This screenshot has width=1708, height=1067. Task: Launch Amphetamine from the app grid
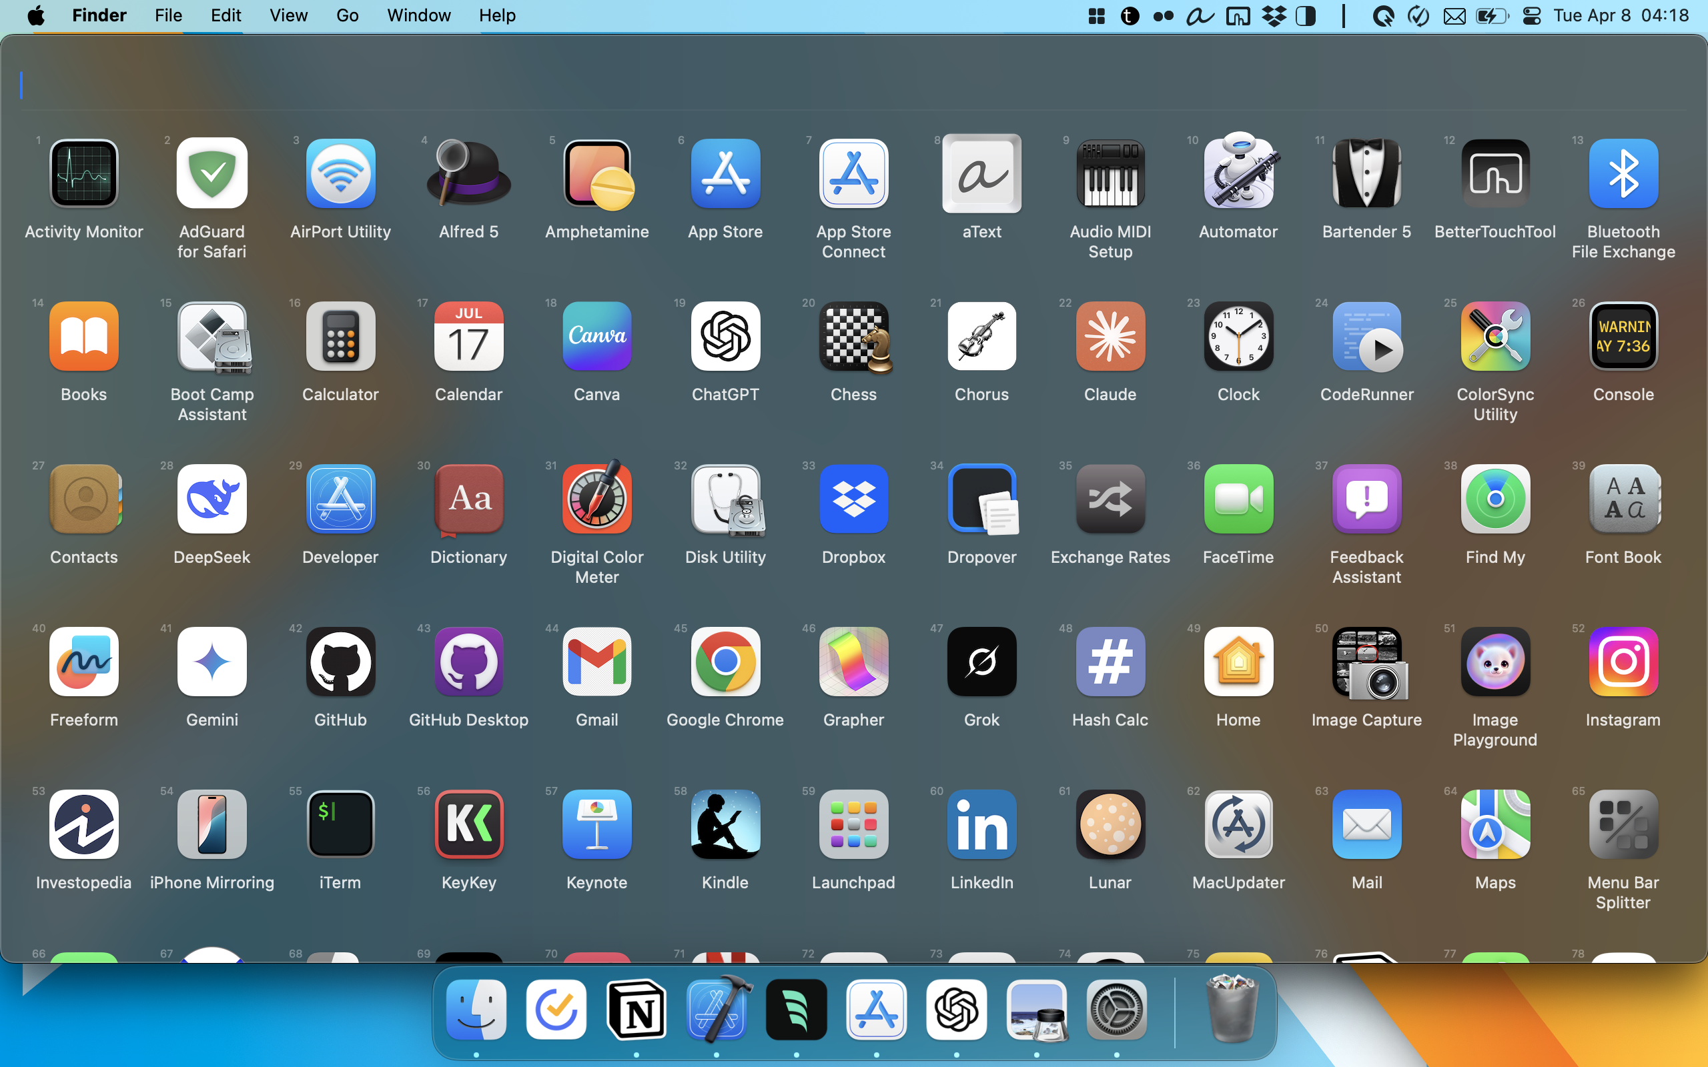(597, 173)
